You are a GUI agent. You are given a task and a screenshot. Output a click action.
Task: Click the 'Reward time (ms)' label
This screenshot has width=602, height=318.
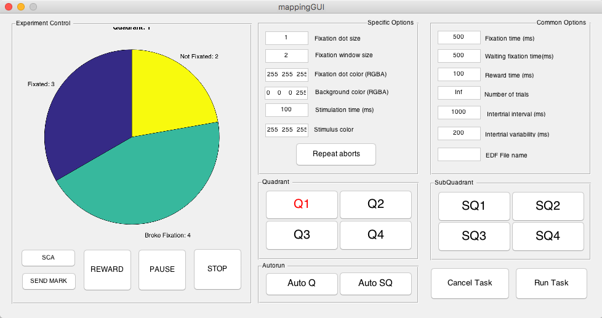click(510, 76)
